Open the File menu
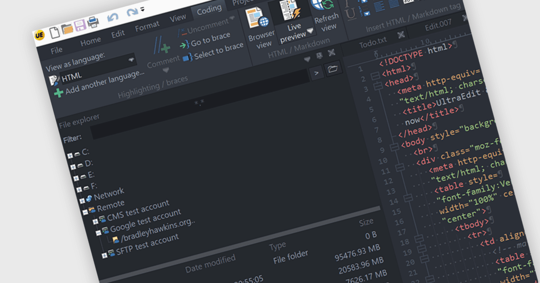 [x=57, y=50]
